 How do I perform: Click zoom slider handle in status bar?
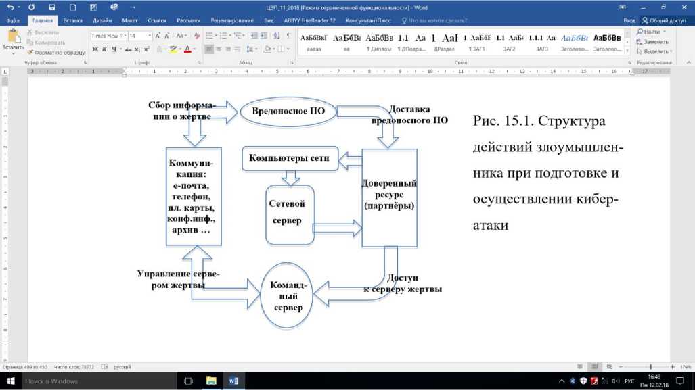point(650,366)
